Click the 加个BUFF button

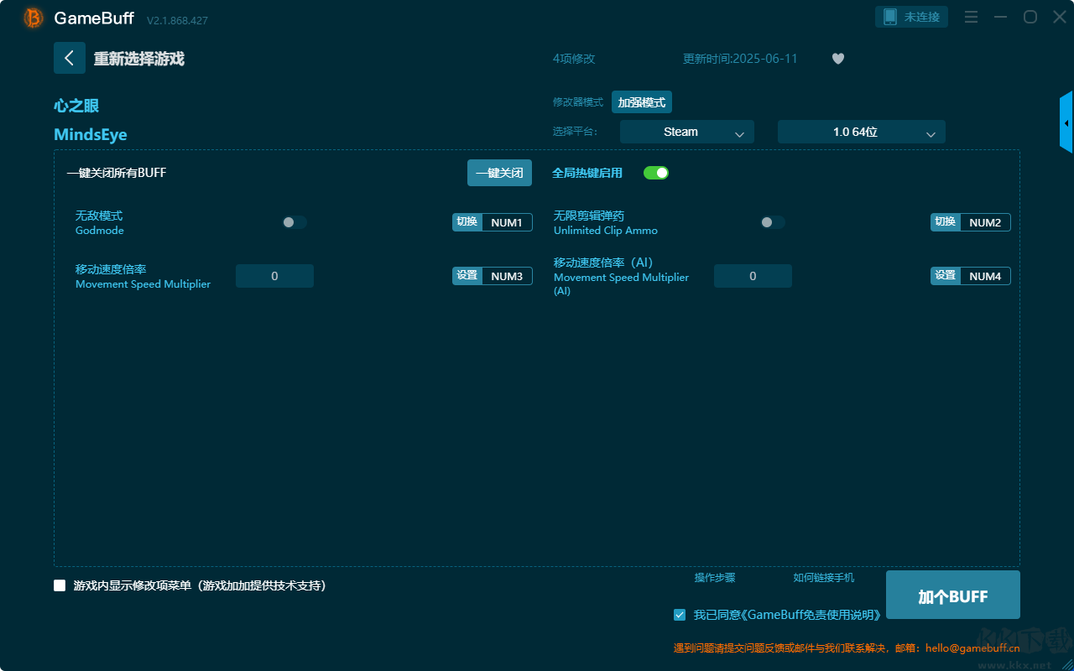(x=952, y=596)
